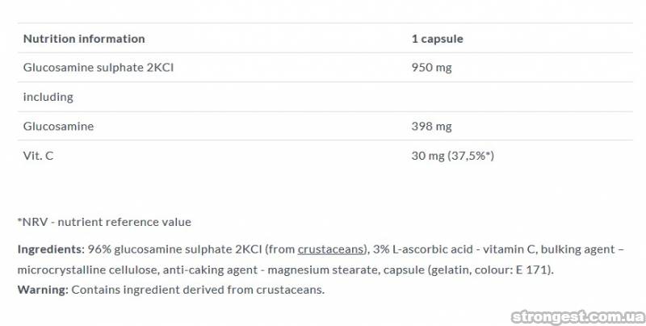Screen dimensions: 646x326
Task: Click the NRV nutrient reference value footnote
Action: (x=104, y=222)
